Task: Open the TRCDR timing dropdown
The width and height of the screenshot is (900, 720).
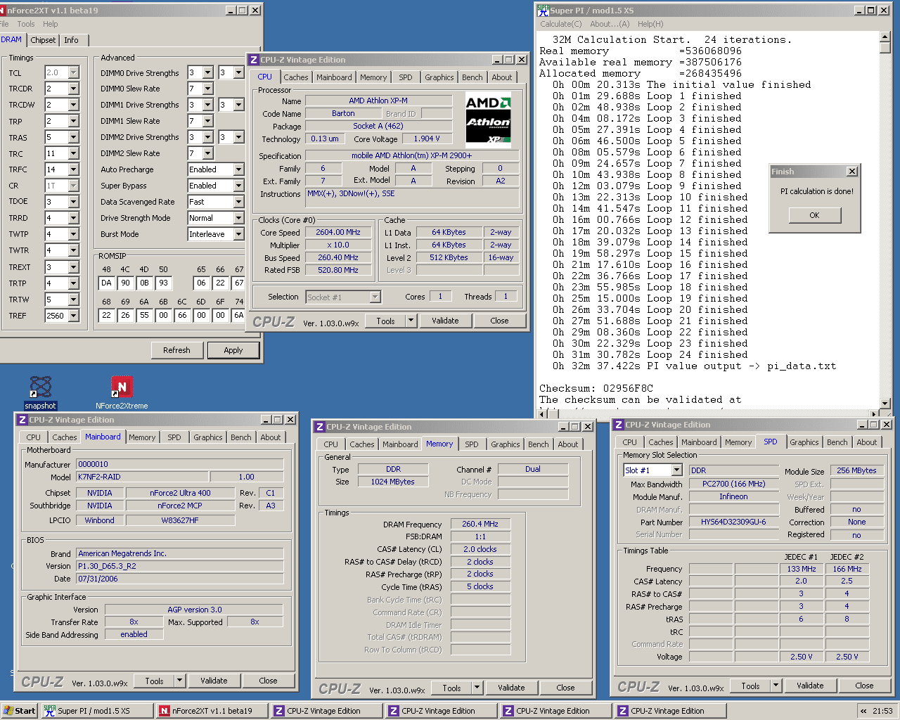Action: (x=73, y=89)
